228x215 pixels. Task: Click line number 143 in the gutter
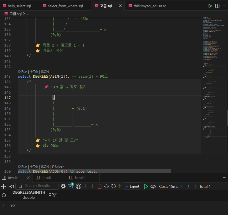coord(7,77)
